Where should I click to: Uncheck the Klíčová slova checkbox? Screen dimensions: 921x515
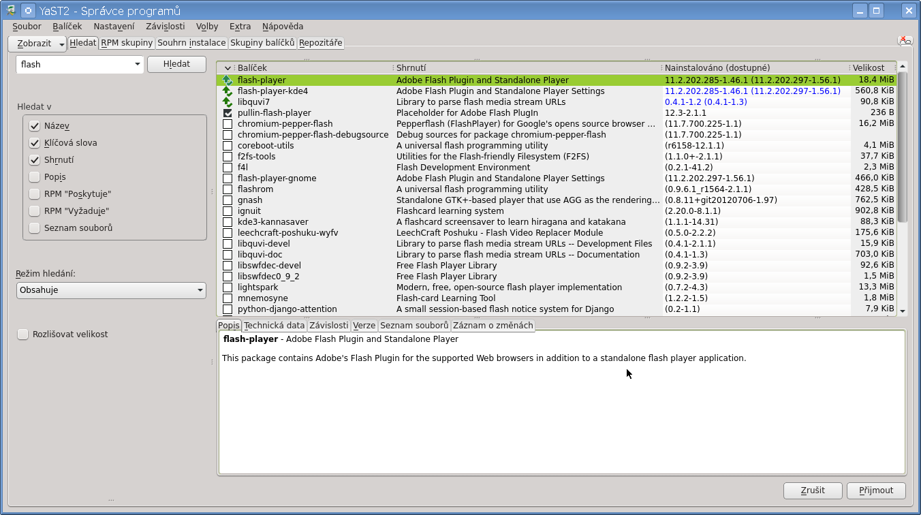(x=35, y=143)
